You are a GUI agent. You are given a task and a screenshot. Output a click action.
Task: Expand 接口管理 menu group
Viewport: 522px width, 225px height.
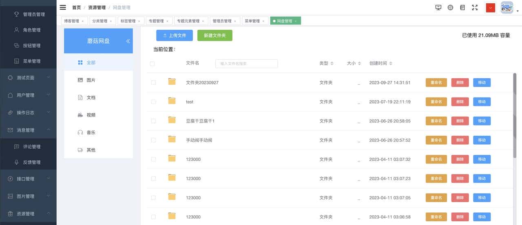tap(28, 179)
